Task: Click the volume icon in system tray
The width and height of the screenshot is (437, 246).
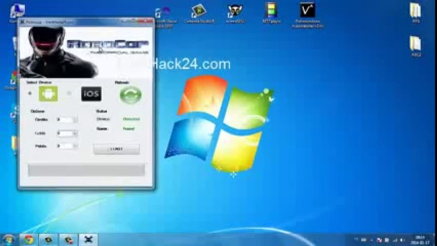Action: (402, 240)
